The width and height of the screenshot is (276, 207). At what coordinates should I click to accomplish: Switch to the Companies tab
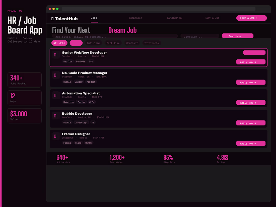tap(135, 18)
